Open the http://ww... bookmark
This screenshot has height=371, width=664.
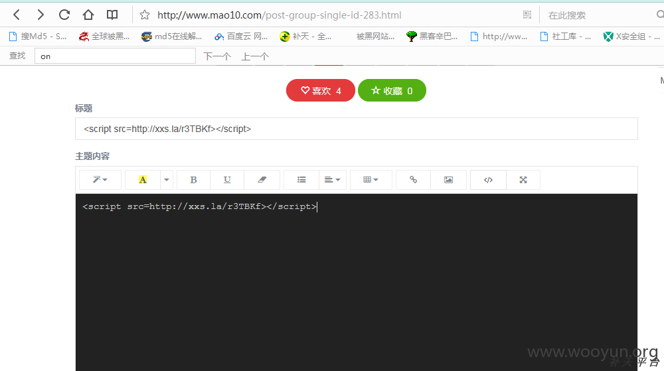499,37
